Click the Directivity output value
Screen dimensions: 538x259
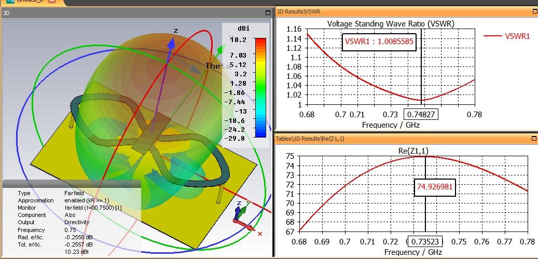[x=77, y=222]
